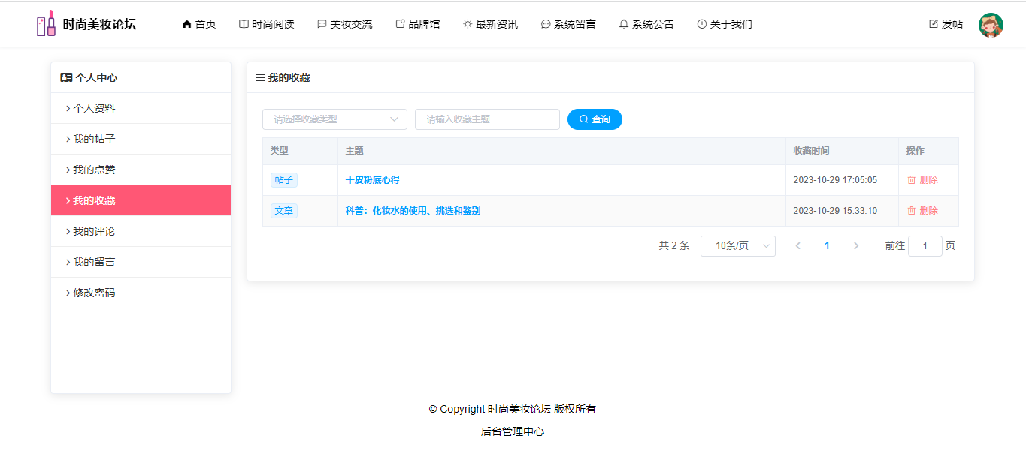Click the bell icon for 系统公告

point(623,24)
